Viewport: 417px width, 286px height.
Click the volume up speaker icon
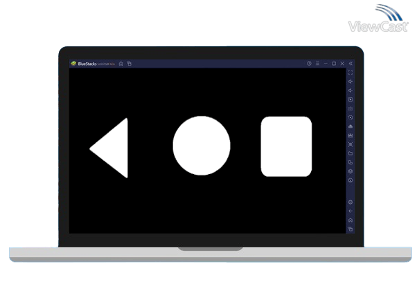[x=351, y=82]
